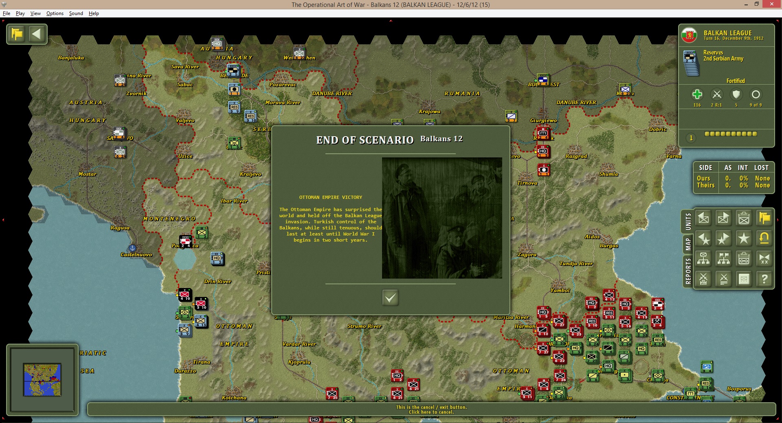Click the Valjevo city label on the map
The width and height of the screenshot is (782, 423).
coord(185,120)
